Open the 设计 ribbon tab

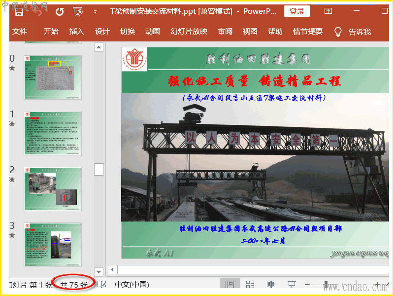102,32
